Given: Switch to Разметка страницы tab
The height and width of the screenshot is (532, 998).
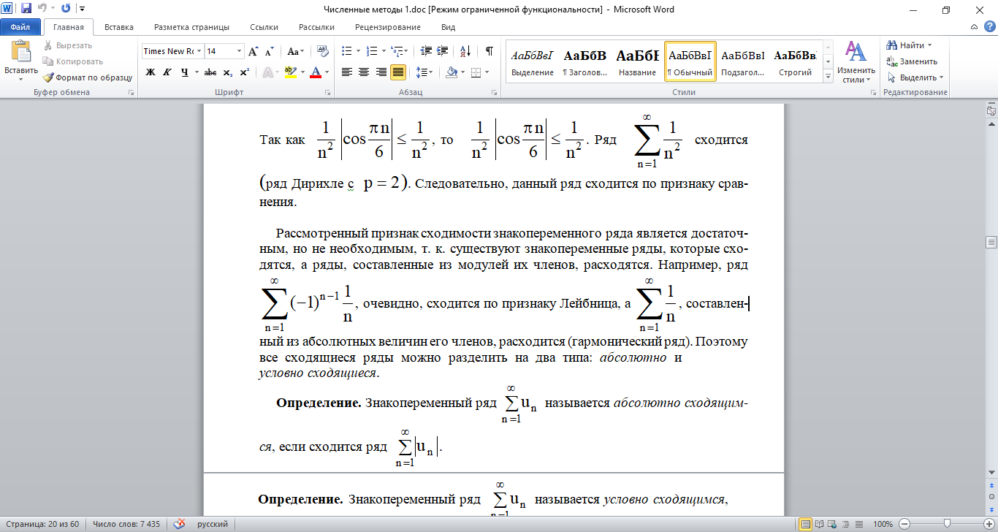Looking at the screenshot, I should (191, 27).
